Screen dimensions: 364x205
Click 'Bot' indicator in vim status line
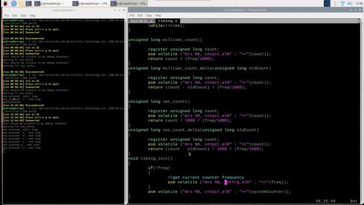tap(354, 201)
